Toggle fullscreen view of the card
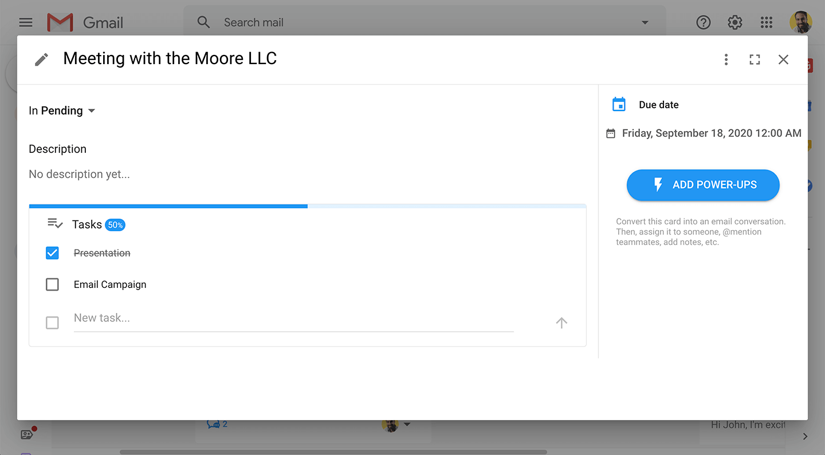 pyautogui.click(x=755, y=60)
